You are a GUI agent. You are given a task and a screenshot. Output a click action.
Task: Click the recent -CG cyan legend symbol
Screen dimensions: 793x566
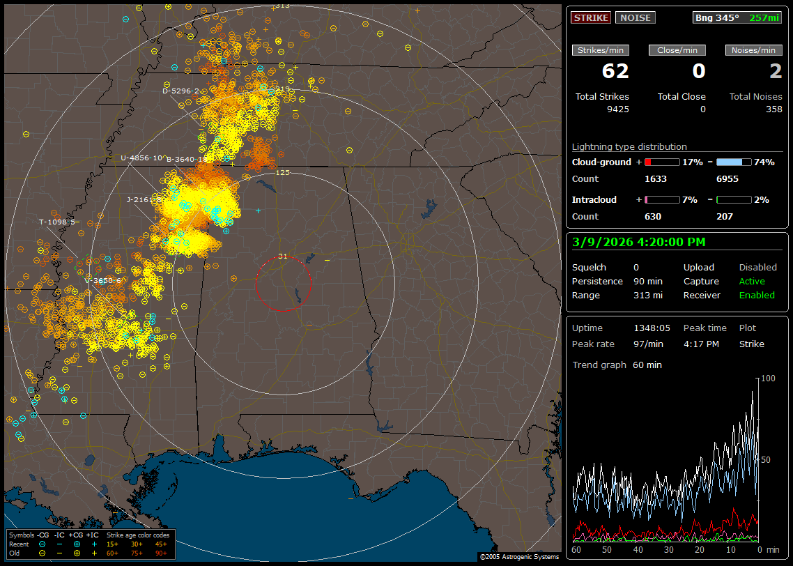click(43, 544)
